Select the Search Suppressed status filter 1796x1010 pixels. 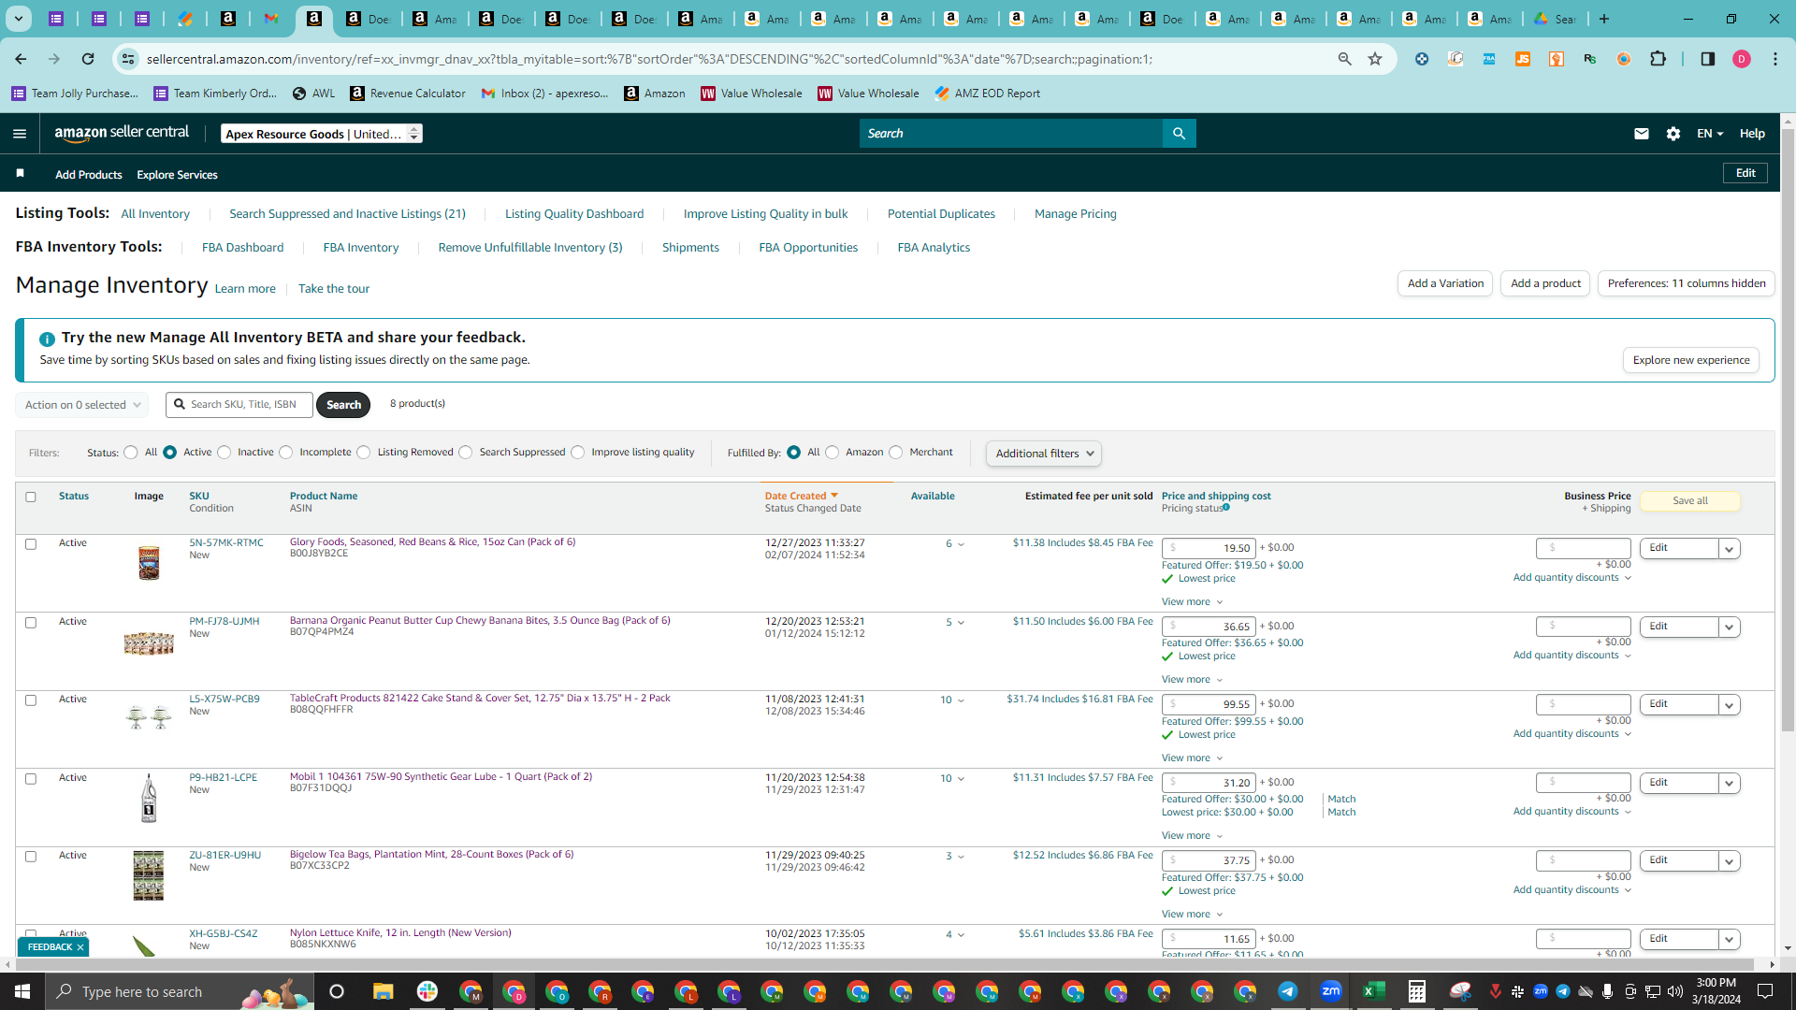[466, 453]
